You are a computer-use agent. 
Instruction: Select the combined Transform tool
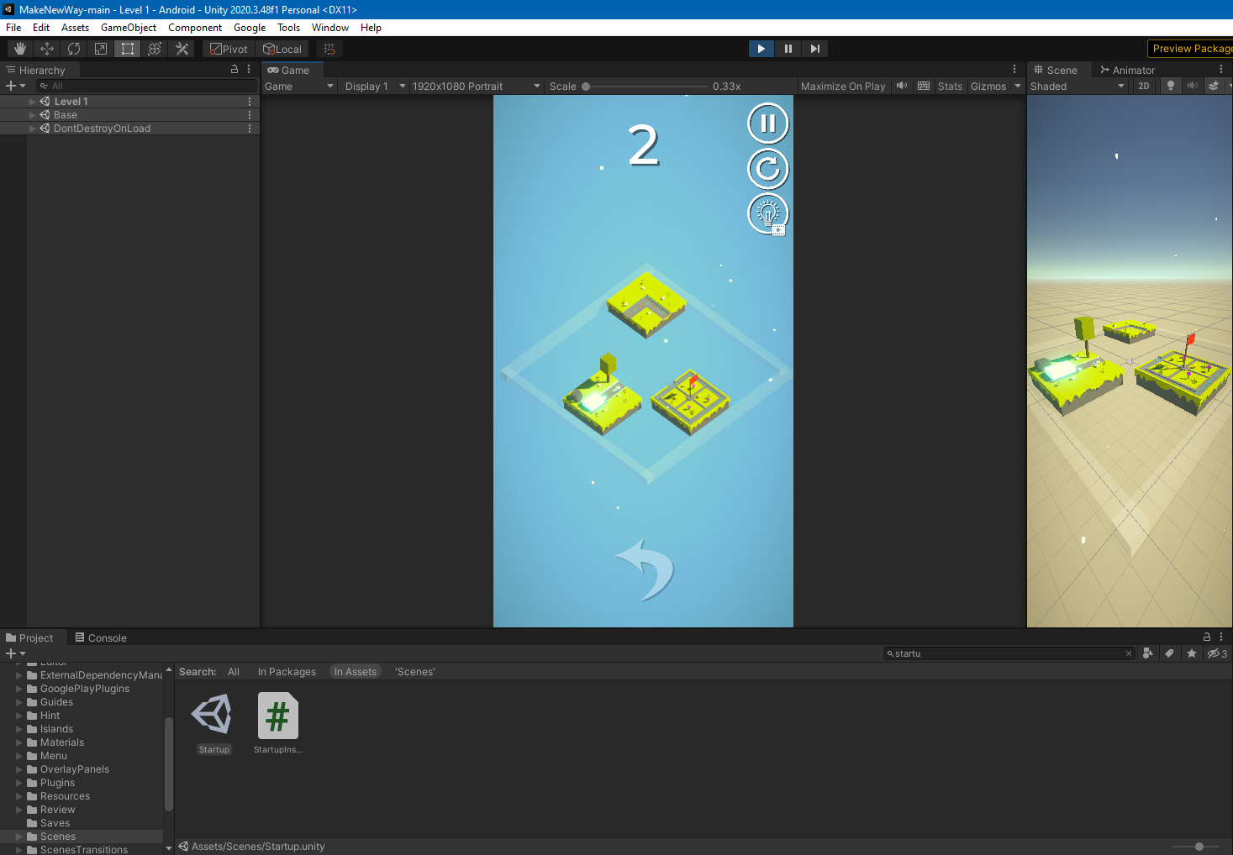coord(155,49)
